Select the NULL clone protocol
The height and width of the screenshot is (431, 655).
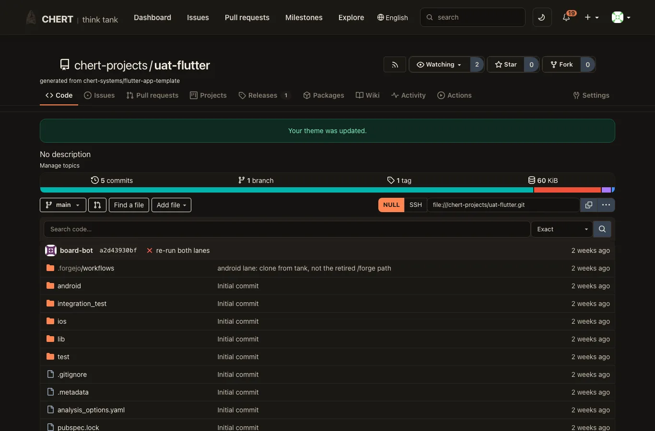coord(391,205)
